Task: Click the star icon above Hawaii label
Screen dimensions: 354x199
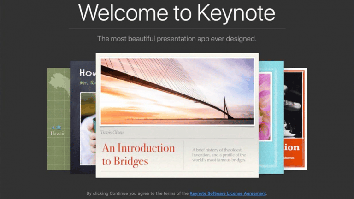Action: pos(59,127)
